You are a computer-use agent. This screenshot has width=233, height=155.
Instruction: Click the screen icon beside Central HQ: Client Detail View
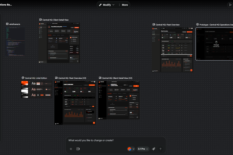[40, 20]
